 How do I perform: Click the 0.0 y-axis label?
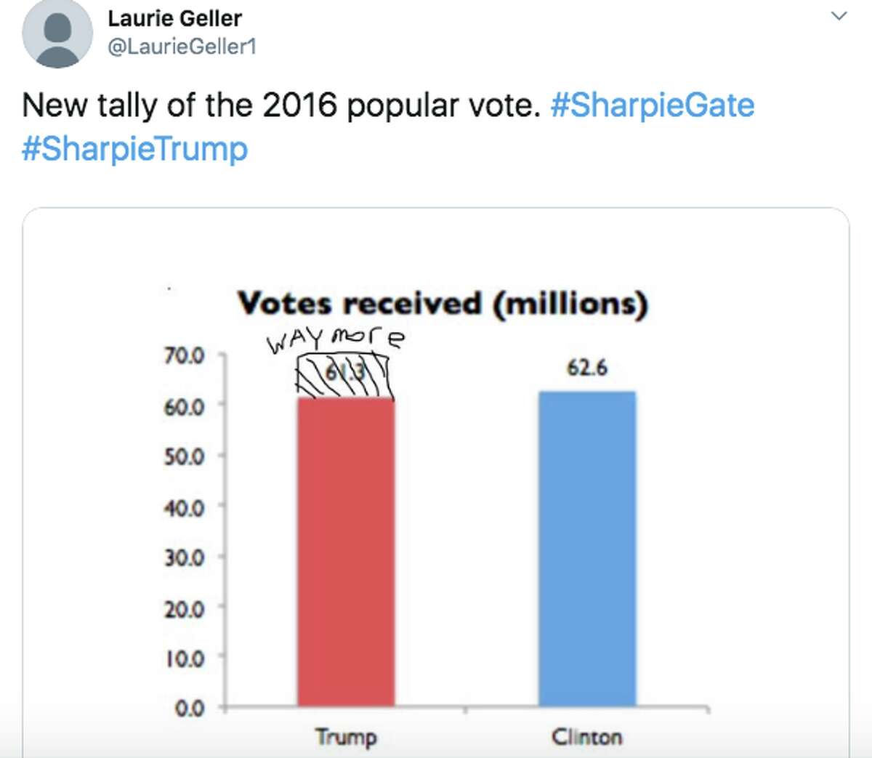tap(189, 708)
